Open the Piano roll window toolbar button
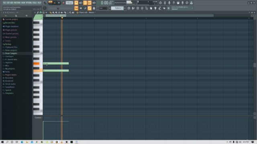 click(x=133, y=8)
